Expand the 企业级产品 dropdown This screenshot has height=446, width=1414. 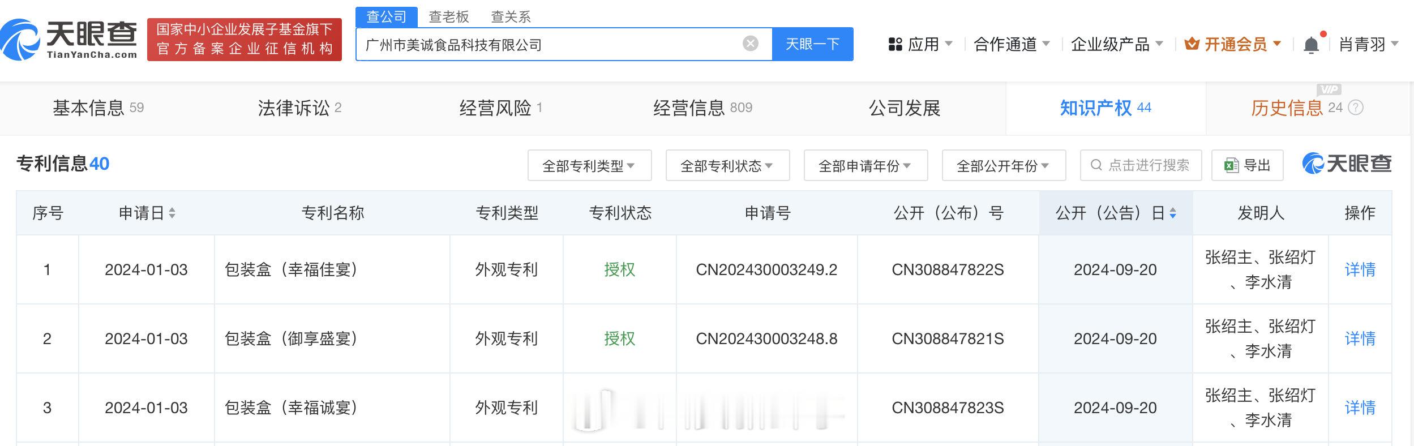(1117, 44)
